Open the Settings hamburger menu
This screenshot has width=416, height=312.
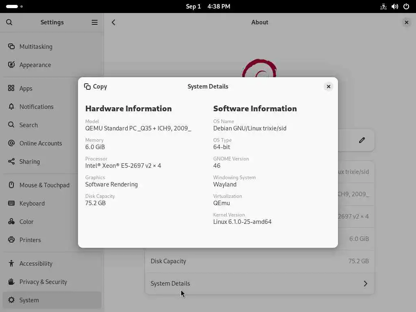94,22
